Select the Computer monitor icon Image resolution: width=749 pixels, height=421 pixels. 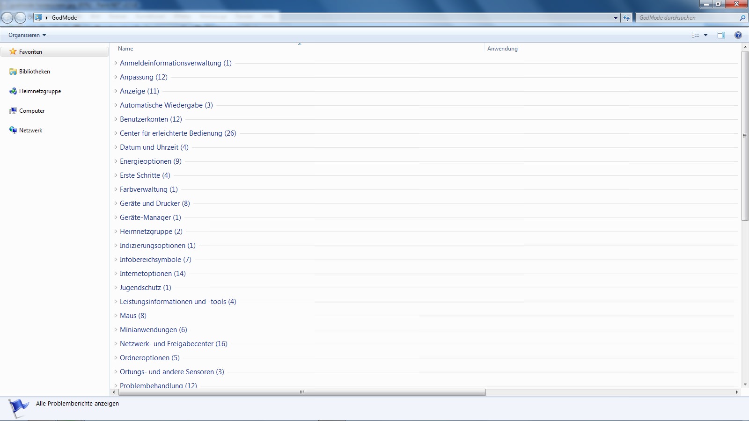[13, 111]
